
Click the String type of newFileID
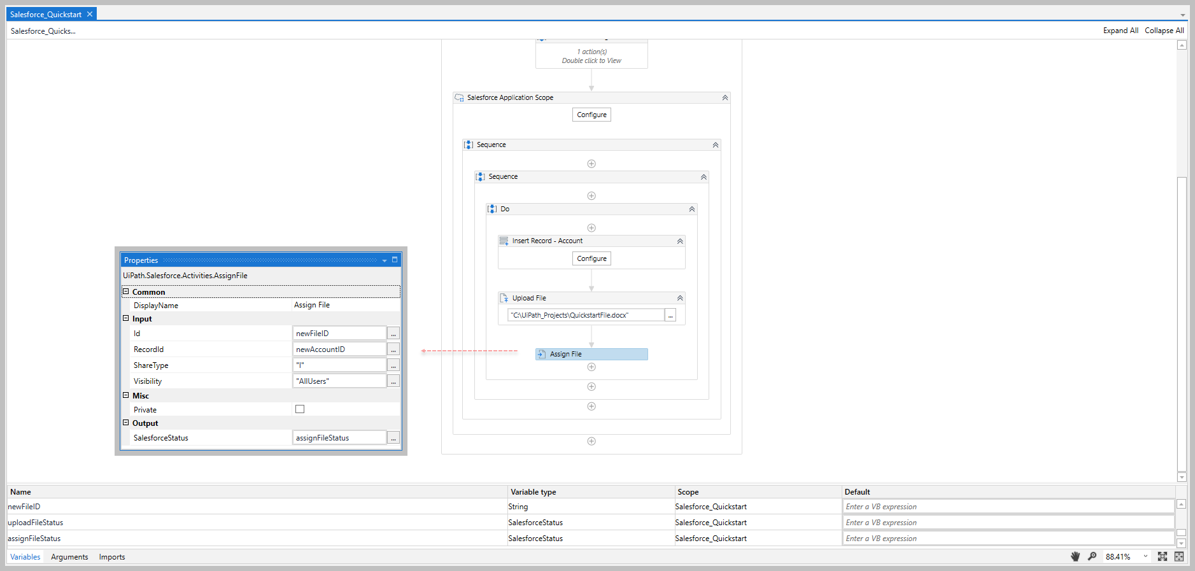[x=518, y=507]
